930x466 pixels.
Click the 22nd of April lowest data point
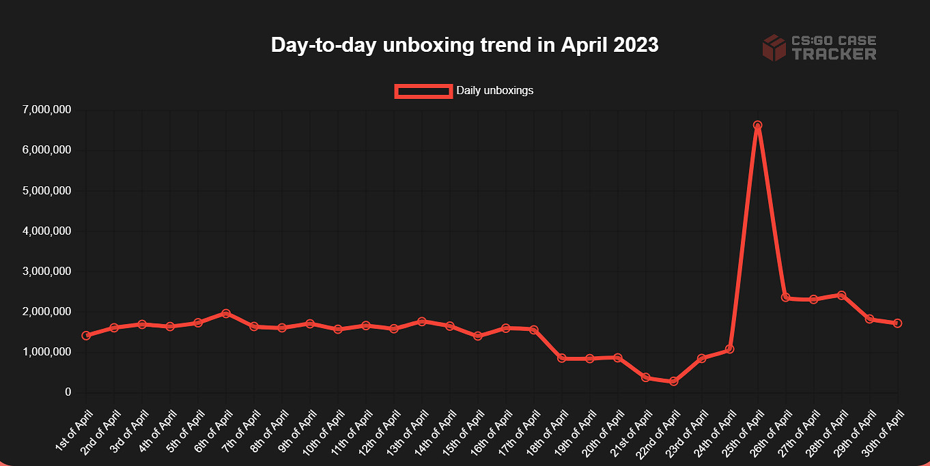click(674, 381)
